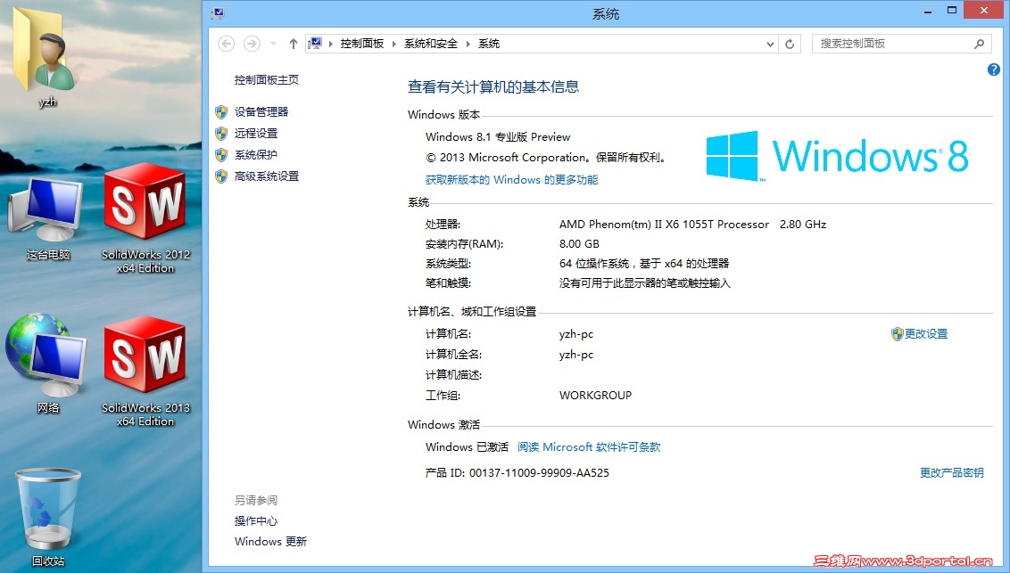1010x573 pixels.
Task: Expand address bar history dropdown
Action: coord(770,44)
